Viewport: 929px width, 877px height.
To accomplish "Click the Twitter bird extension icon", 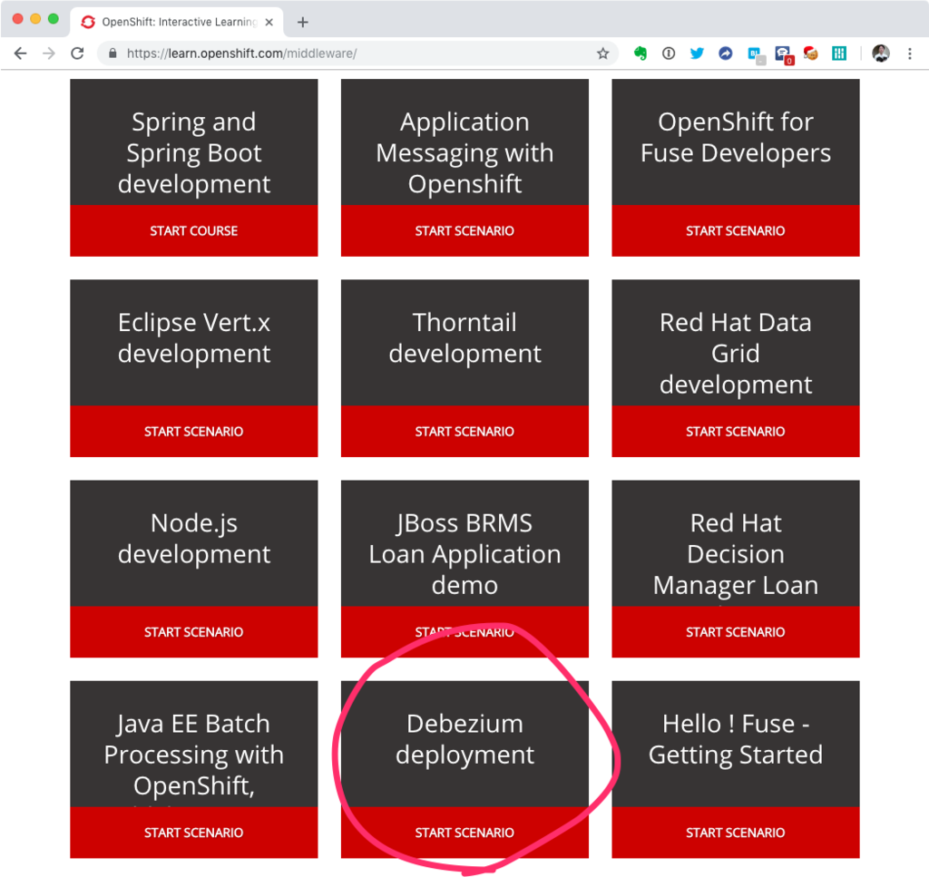I will pos(697,54).
